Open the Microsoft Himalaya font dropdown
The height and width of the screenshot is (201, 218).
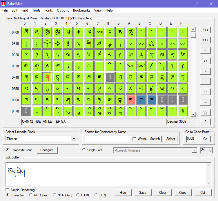tap(195, 150)
